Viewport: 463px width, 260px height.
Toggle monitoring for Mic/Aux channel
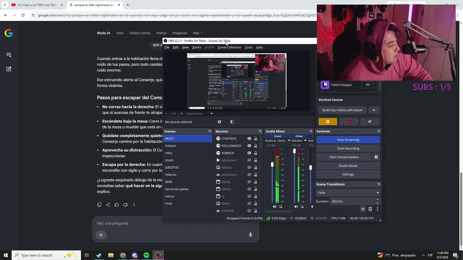302,207
